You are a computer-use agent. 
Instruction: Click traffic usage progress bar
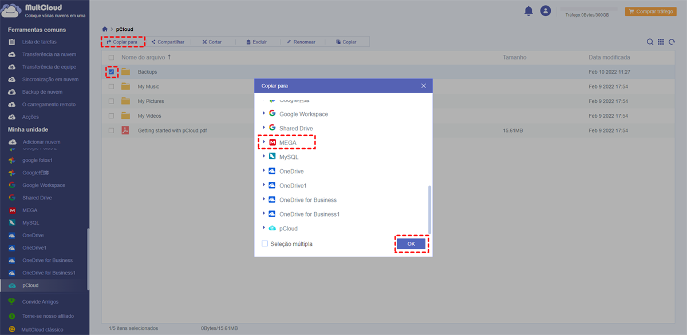(x=589, y=9)
